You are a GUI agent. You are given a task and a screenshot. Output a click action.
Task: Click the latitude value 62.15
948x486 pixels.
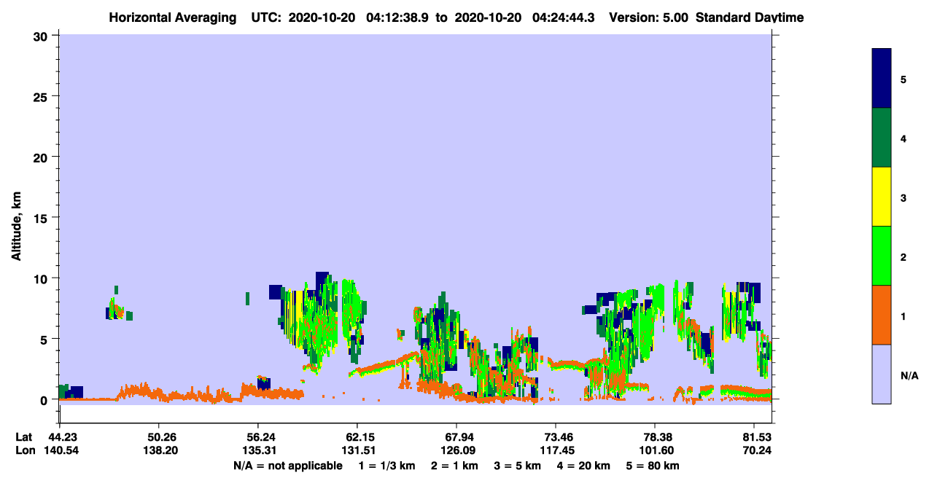[x=357, y=437]
